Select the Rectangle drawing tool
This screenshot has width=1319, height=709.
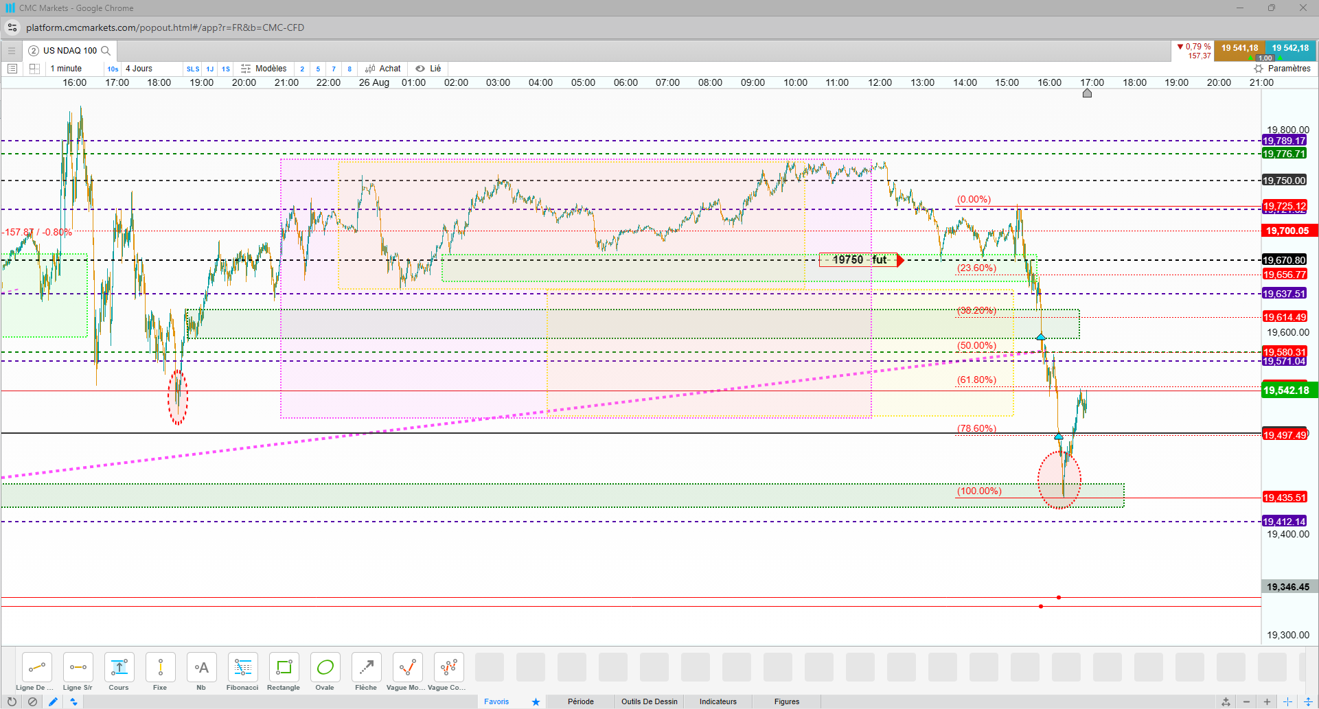[284, 667]
